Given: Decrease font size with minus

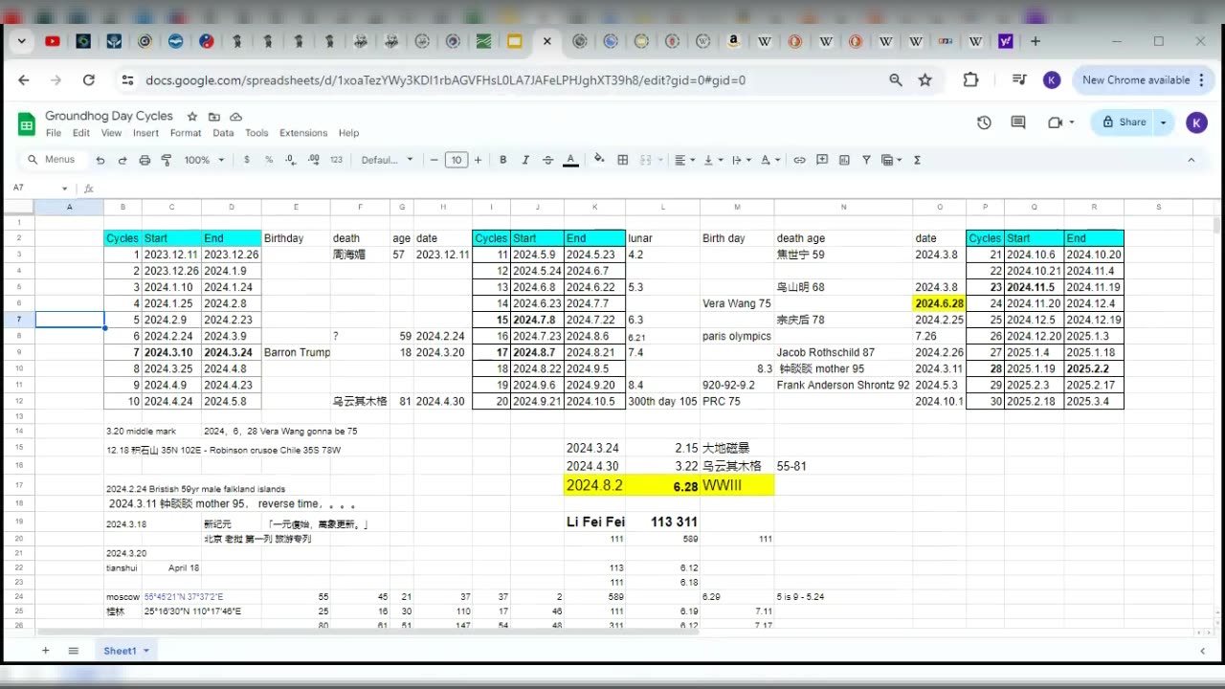Looking at the screenshot, I should tap(434, 160).
